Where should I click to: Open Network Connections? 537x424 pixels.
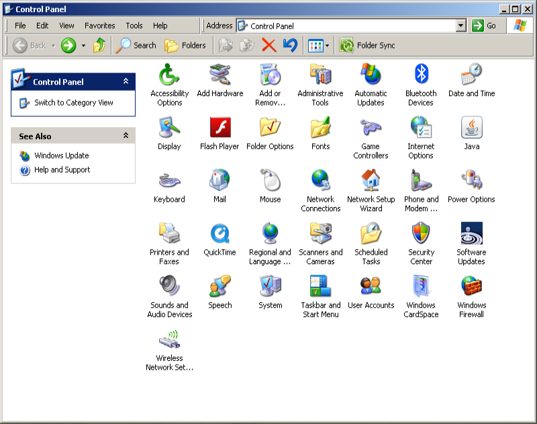pos(321,191)
